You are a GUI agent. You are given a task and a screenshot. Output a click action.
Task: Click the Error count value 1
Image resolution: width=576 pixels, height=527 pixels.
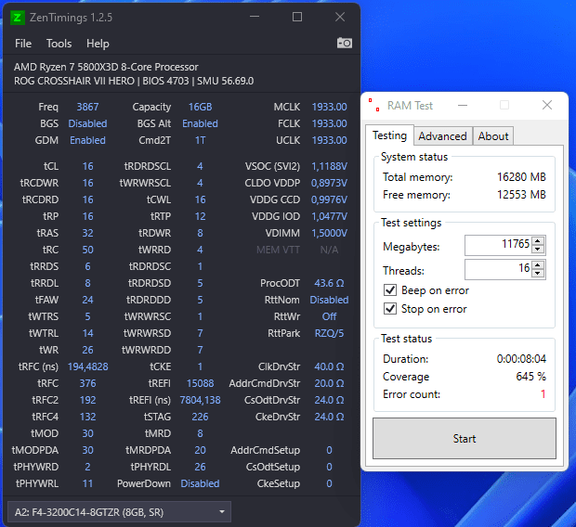[x=543, y=393]
